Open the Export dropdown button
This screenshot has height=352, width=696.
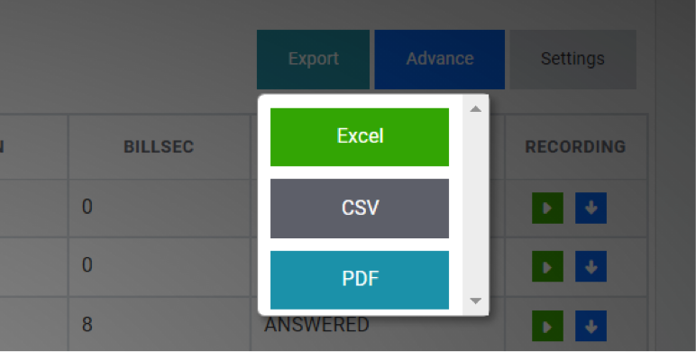coord(314,59)
